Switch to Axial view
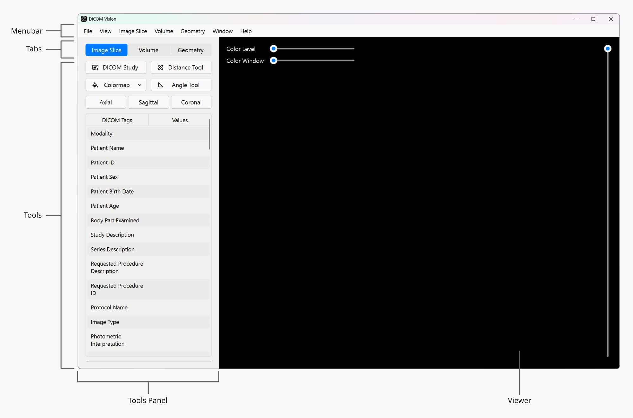Viewport: 633px width, 418px height. [x=105, y=102]
